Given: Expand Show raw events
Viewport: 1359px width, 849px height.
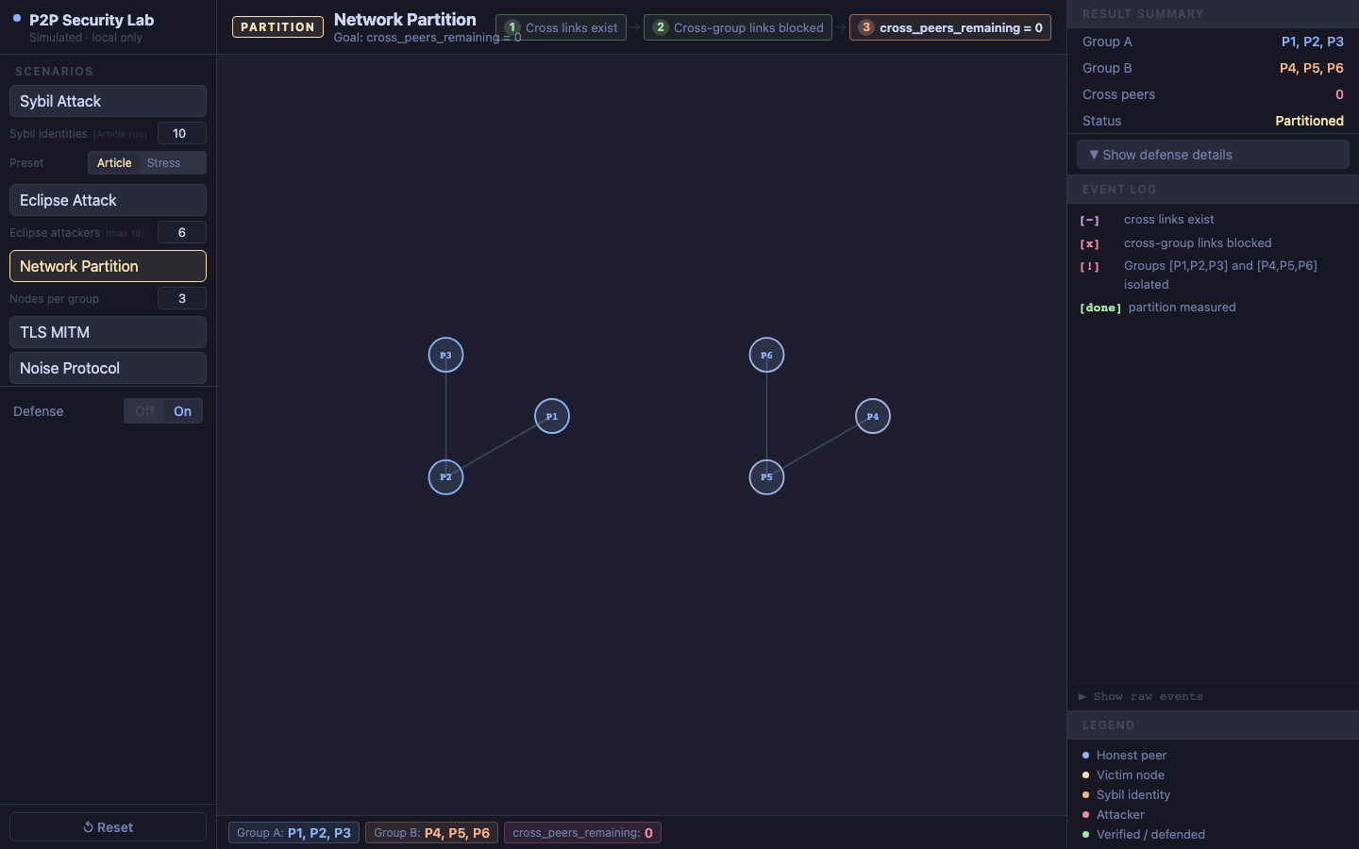Looking at the screenshot, I should [1141, 696].
